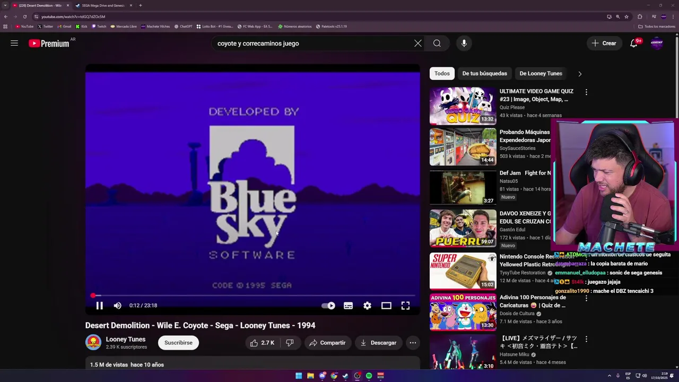Open options for Hatsune Miku LIVE video
Screen dimensions: 679x382
(586, 338)
